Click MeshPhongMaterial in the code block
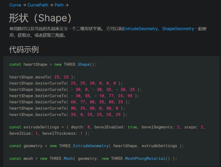The image size is (221, 167). click(145, 159)
